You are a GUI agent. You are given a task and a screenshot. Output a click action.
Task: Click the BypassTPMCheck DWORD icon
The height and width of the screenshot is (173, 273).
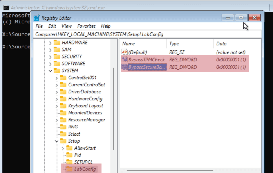click(x=125, y=59)
